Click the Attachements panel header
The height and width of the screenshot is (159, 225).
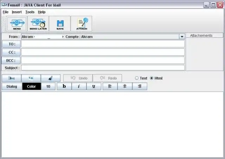[x=205, y=35]
